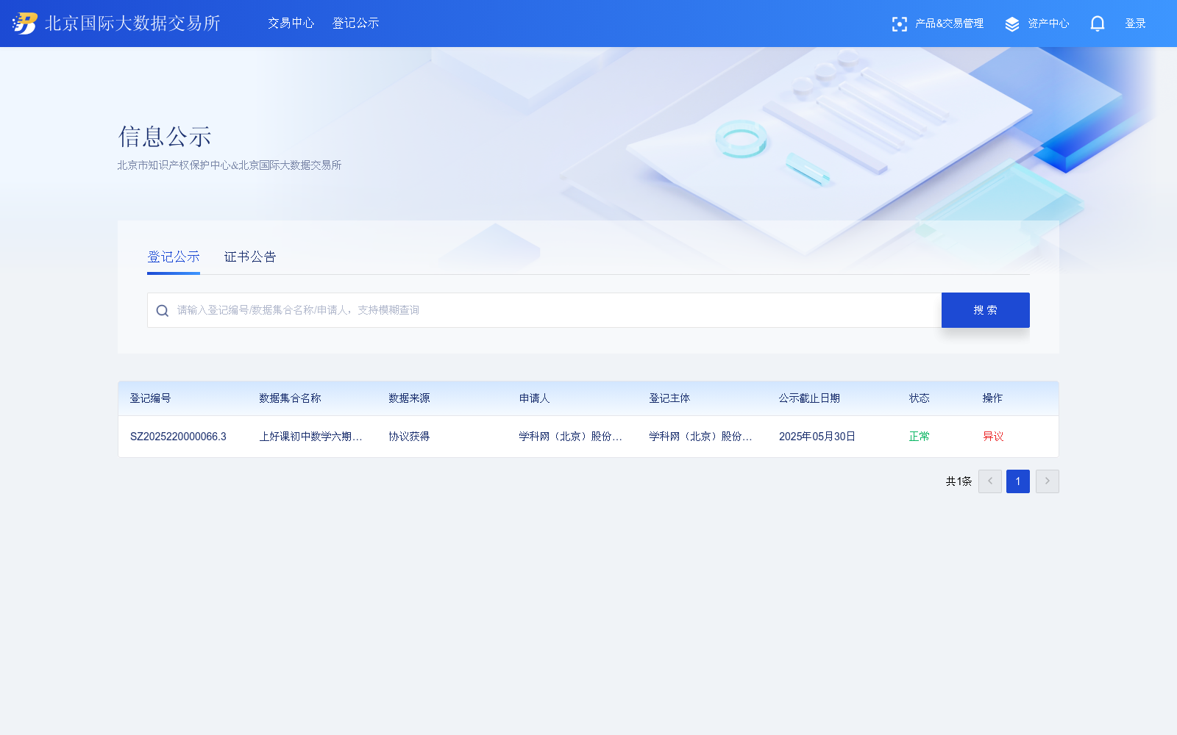Click the 公示截止日期 column header
Screen dimensions: 1177x735
(x=809, y=398)
